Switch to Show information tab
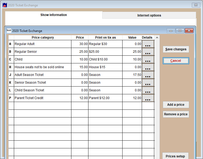 (54, 15)
